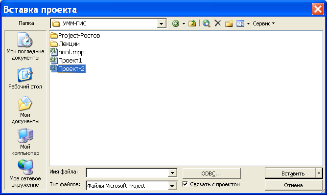Select the Проект-2 file
The image size is (327, 195).
click(68, 69)
